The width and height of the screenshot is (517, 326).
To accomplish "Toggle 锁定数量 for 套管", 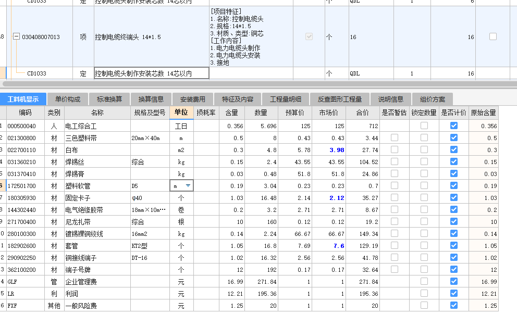I will (x=424, y=245).
